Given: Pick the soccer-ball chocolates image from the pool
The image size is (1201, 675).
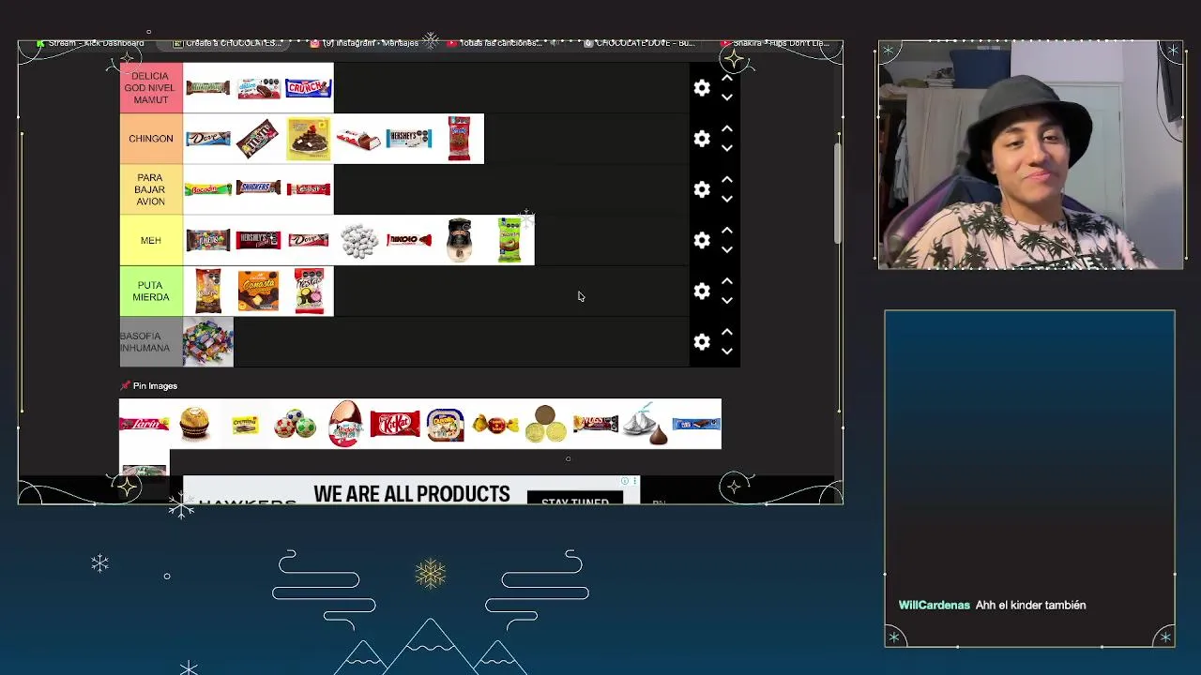Looking at the screenshot, I should coord(295,424).
